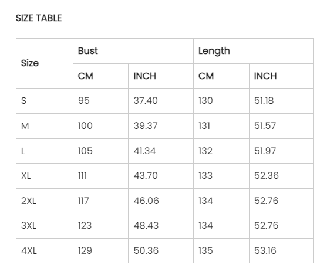Click the SIZE TABLE heading
The width and height of the screenshot is (327, 275).
[x=39, y=18]
